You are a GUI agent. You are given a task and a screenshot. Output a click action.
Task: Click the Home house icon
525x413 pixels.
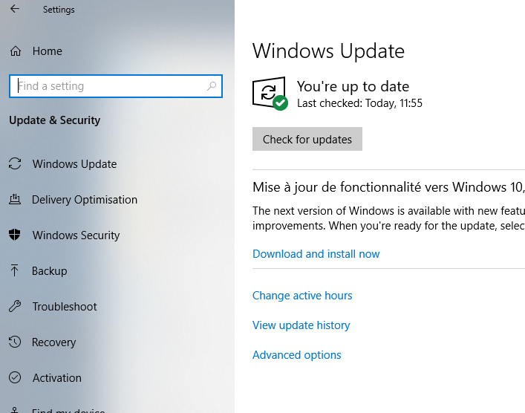click(x=15, y=51)
